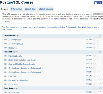This screenshot has height=94, width=103.
Task: Star the Psql Help lesson
Action: [x=95, y=76]
